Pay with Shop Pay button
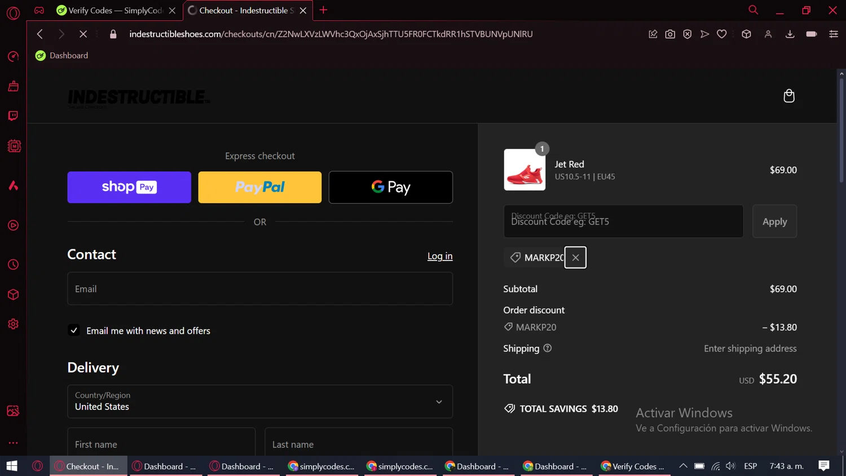Viewport: 846px width, 476px height. point(129,187)
